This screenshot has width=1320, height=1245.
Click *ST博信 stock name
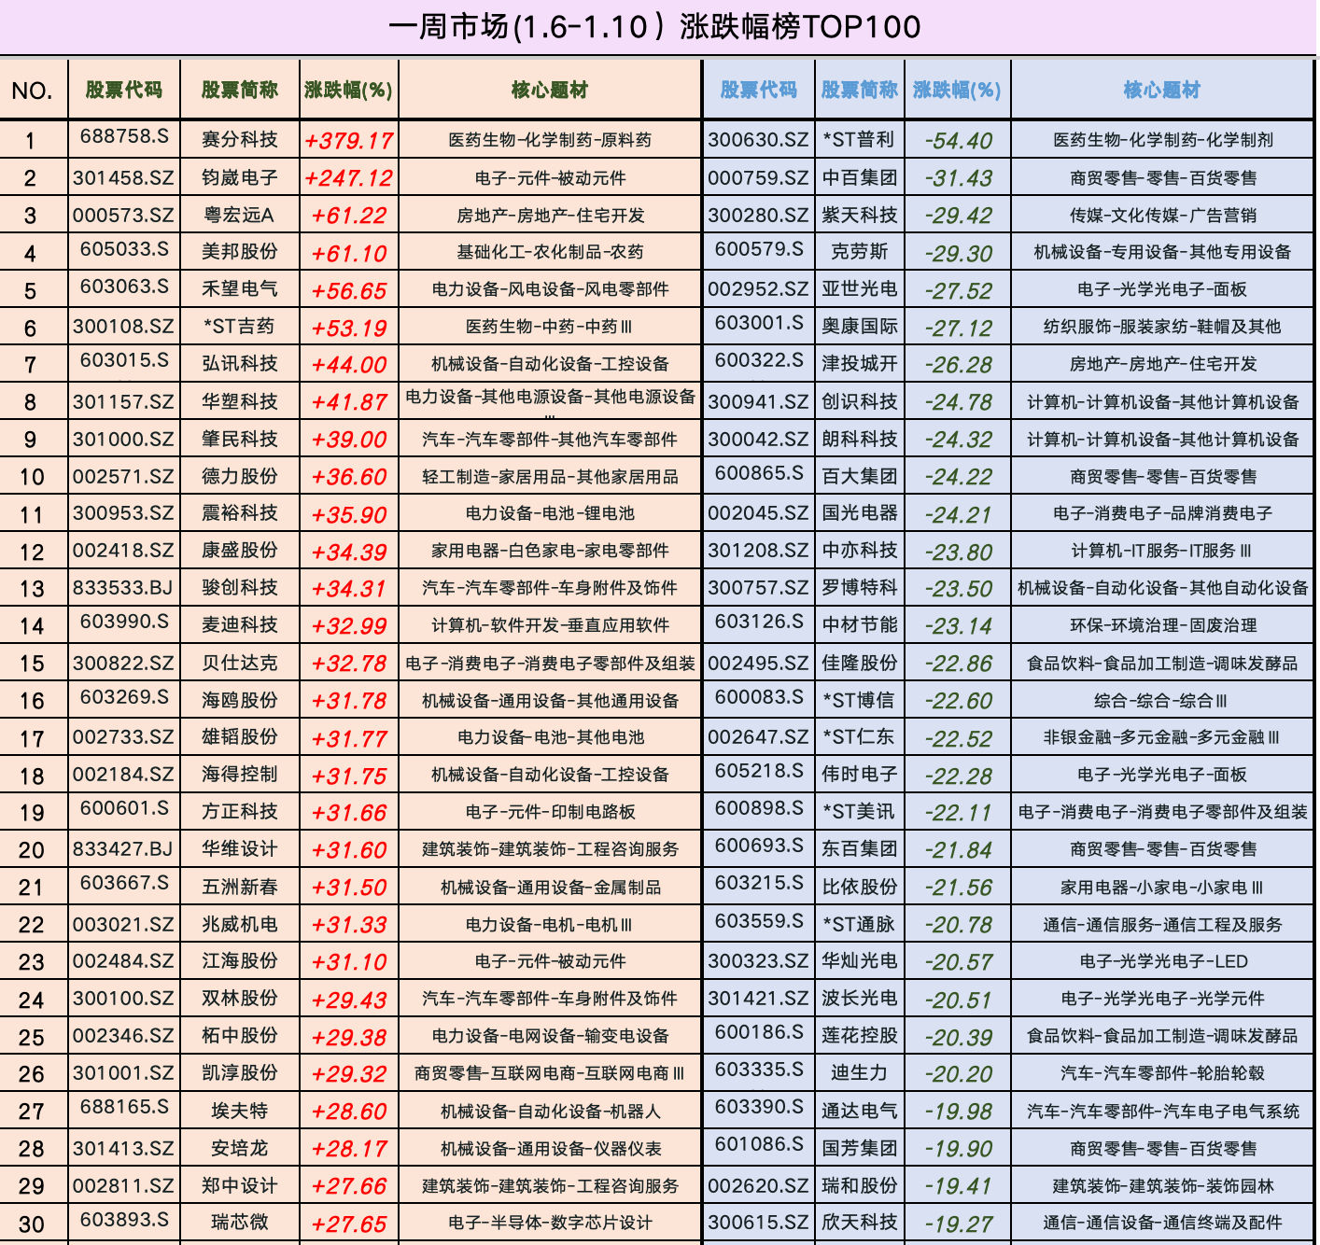pyautogui.click(x=859, y=699)
